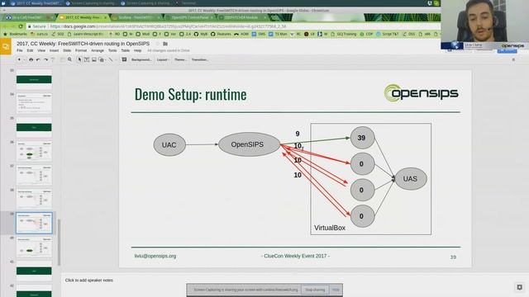Select the text box tool
Viewport: 529px width, 297px height.
coord(87,59)
